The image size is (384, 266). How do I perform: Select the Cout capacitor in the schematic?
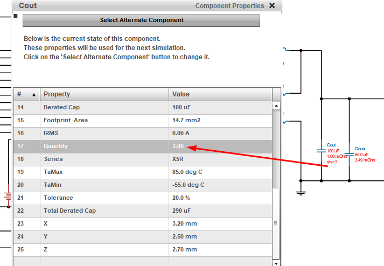[x=322, y=151]
